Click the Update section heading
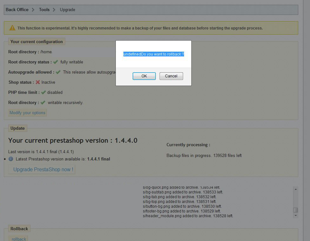Image resolution: width=310 pixels, height=241 pixels. [17, 128]
